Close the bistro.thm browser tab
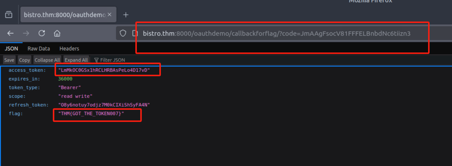The height and width of the screenshot is (166, 452). pos(109,15)
